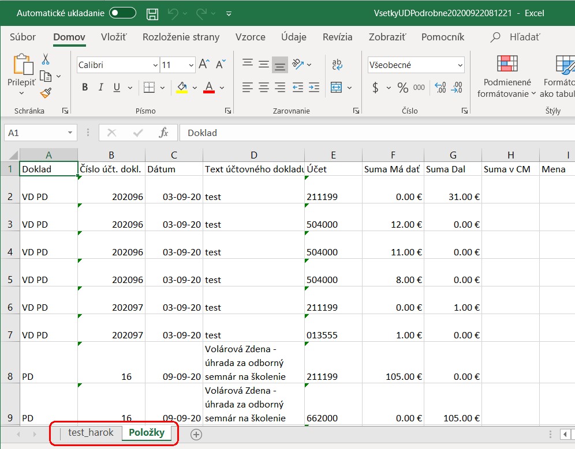Toggle underline formatting
The height and width of the screenshot is (449, 575).
pyautogui.click(x=117, y=87)
